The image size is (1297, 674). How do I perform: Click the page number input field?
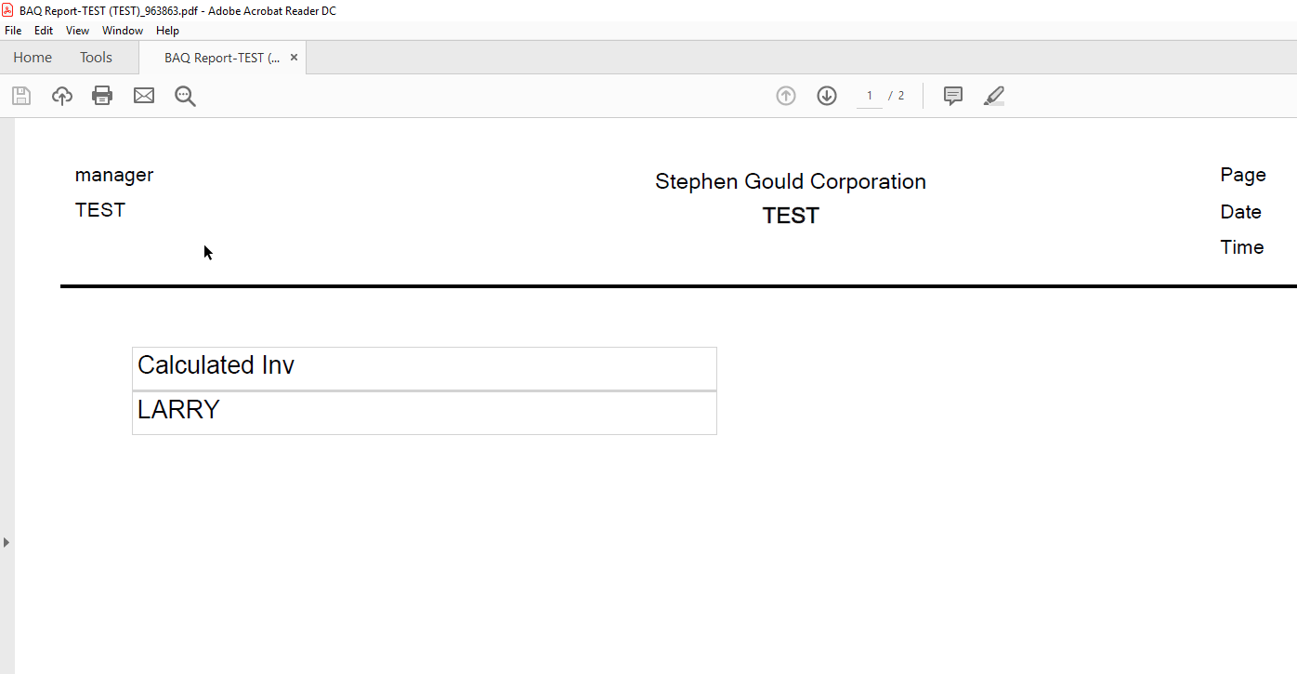[870, 96]
